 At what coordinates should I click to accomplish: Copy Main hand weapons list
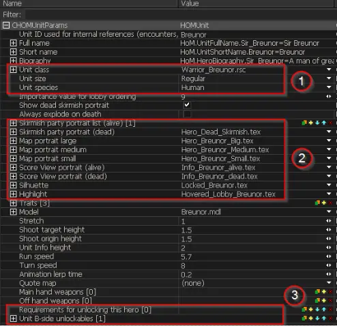pos(317,292)
